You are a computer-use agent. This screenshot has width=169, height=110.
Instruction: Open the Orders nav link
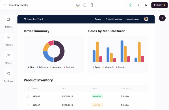point(98,19)
